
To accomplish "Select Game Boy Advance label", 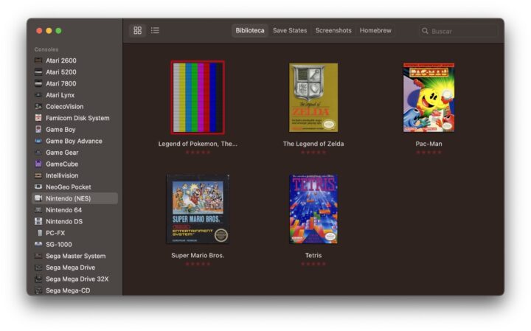I will (x=74, y=141).
